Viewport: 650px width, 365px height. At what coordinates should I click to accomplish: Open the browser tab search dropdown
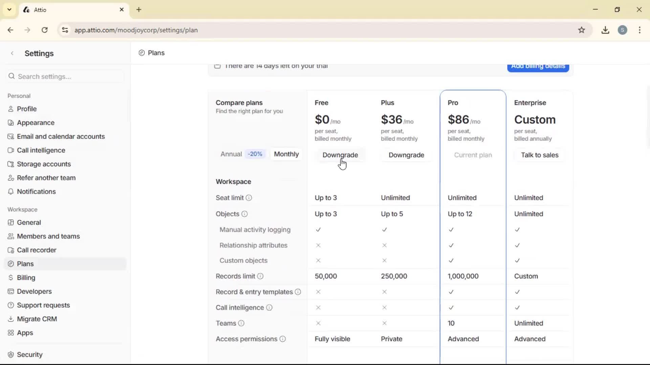tap(9, 9)
